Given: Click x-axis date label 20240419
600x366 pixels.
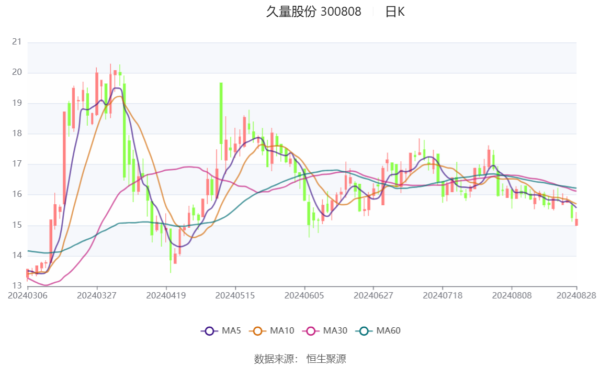Looking at the screenshot, I should [x=166, y=296].
